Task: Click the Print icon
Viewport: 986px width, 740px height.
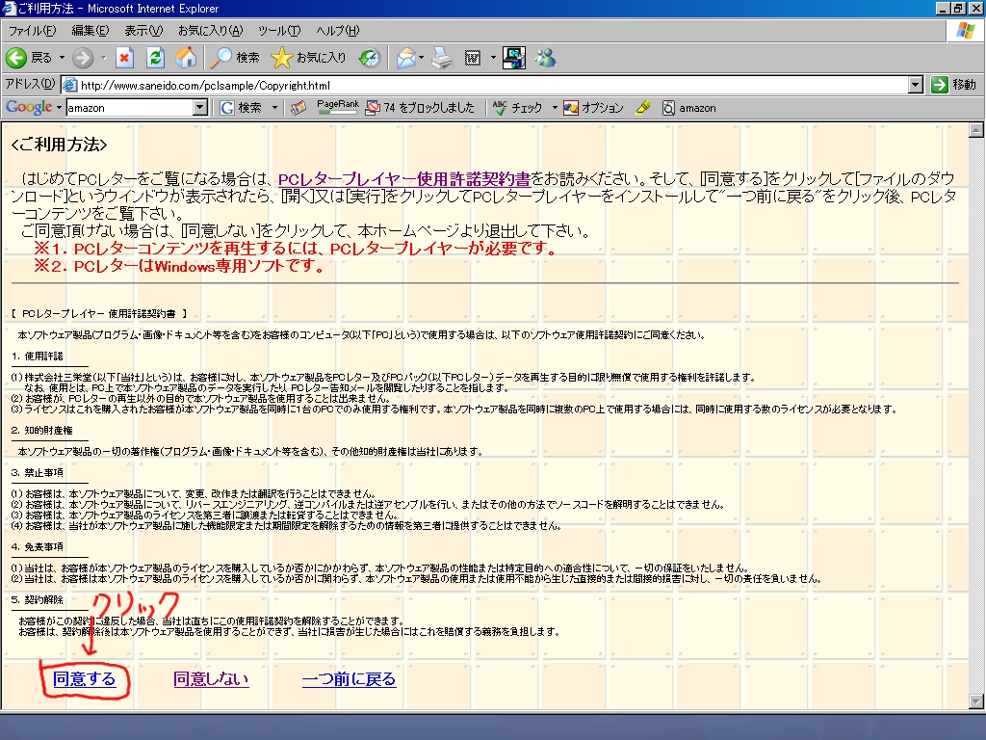Action: pyautogui.click(x=441, y=58)
